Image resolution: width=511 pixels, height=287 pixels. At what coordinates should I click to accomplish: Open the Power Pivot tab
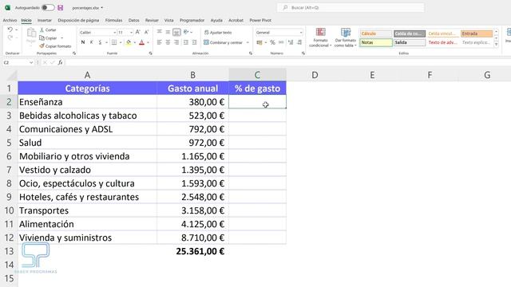[260, 20]
